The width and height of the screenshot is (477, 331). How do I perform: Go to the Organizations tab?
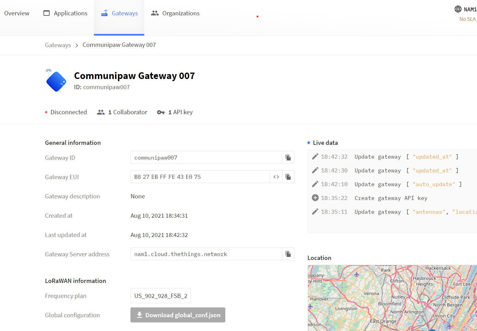pos(175,13)
